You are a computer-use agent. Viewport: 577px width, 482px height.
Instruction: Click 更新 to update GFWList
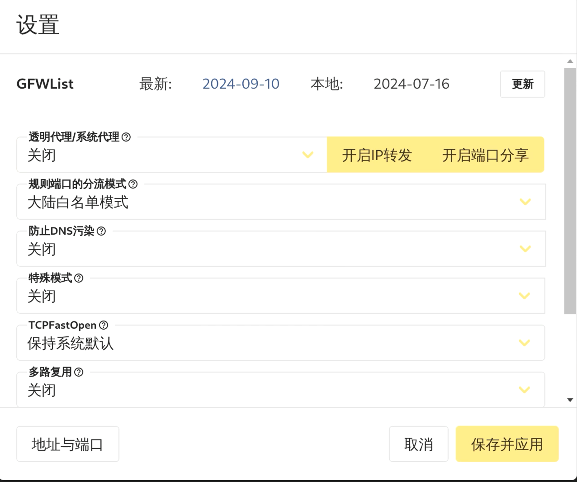pos(522,84)
